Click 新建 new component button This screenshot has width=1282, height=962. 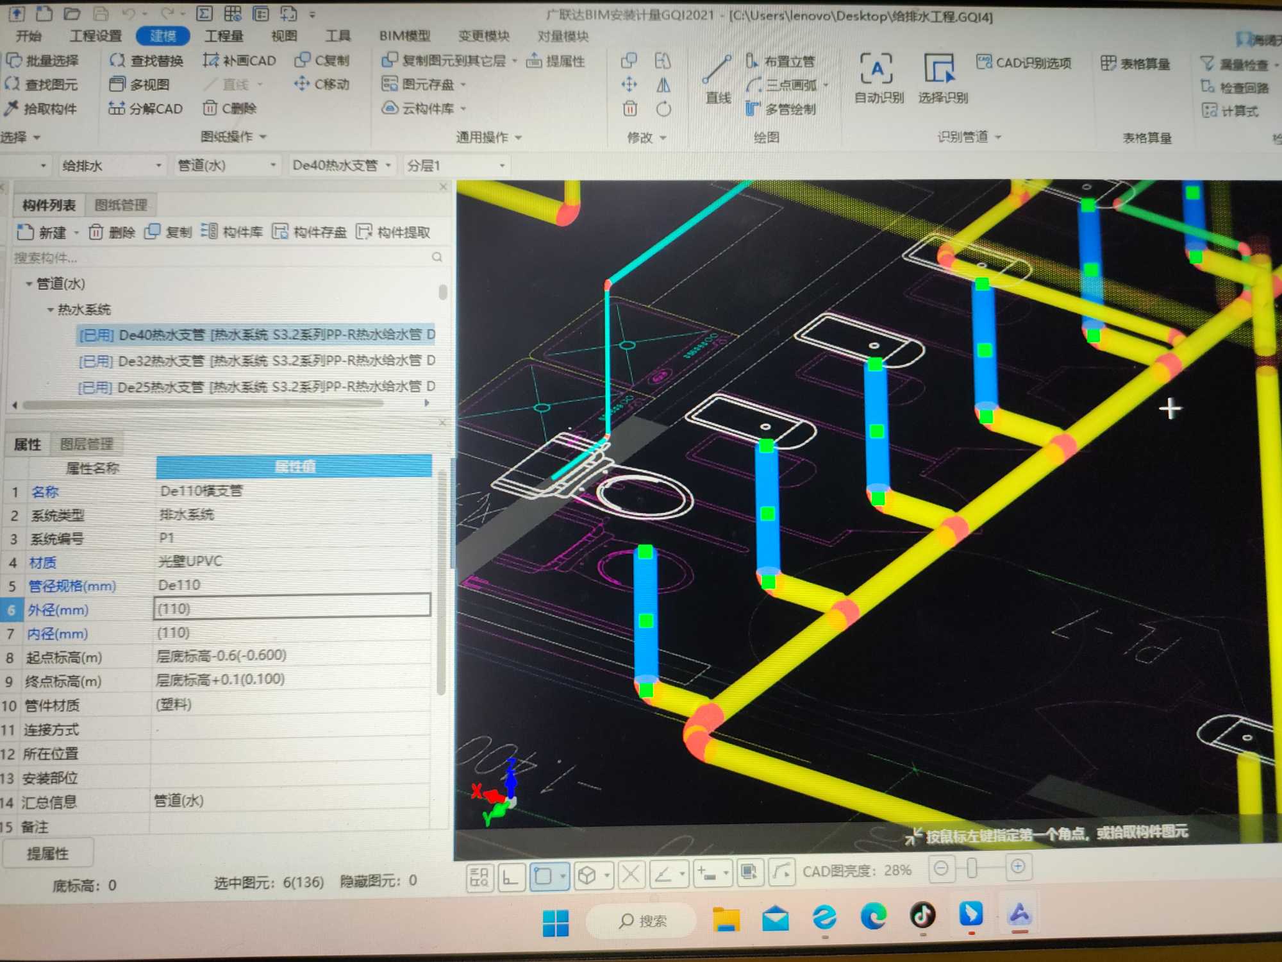pos(43,232)
